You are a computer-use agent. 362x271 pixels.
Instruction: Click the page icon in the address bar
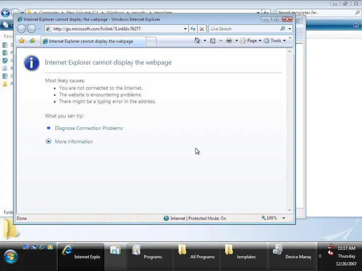coord(48,29)
